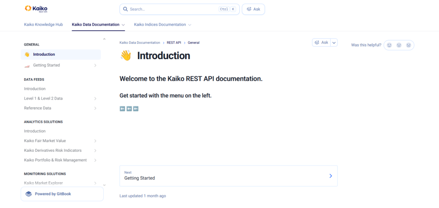Viewport: 439px width, 208px height.
Task: Rate page with the happy face icon
Action: click(389, 45)
